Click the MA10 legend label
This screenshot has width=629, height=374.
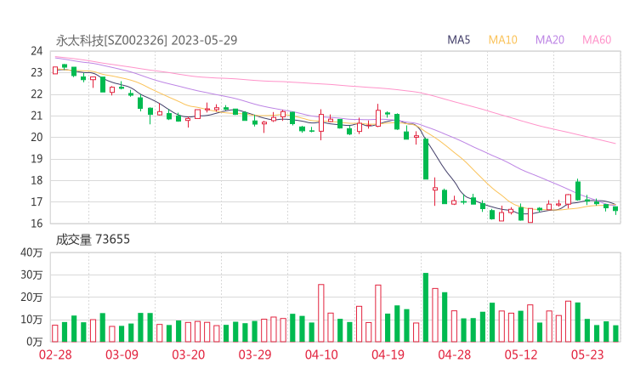(502, 40)
